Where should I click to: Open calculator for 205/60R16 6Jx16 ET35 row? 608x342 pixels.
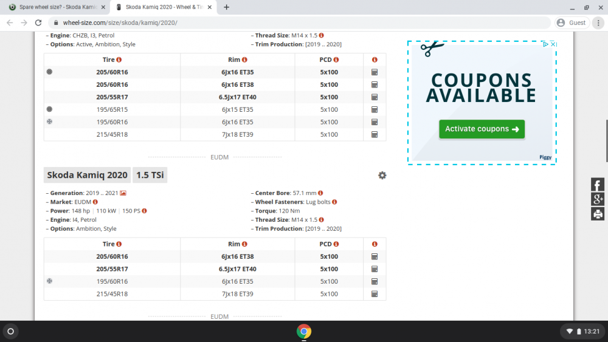pos(374,72)
